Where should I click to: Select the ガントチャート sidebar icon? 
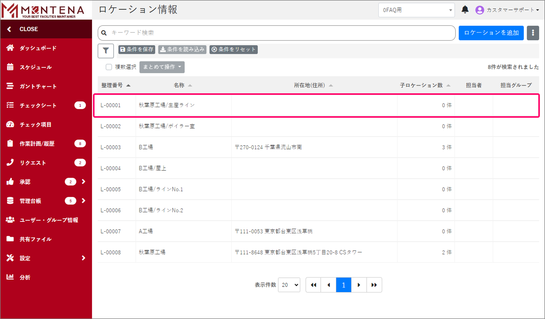(10, 86)
